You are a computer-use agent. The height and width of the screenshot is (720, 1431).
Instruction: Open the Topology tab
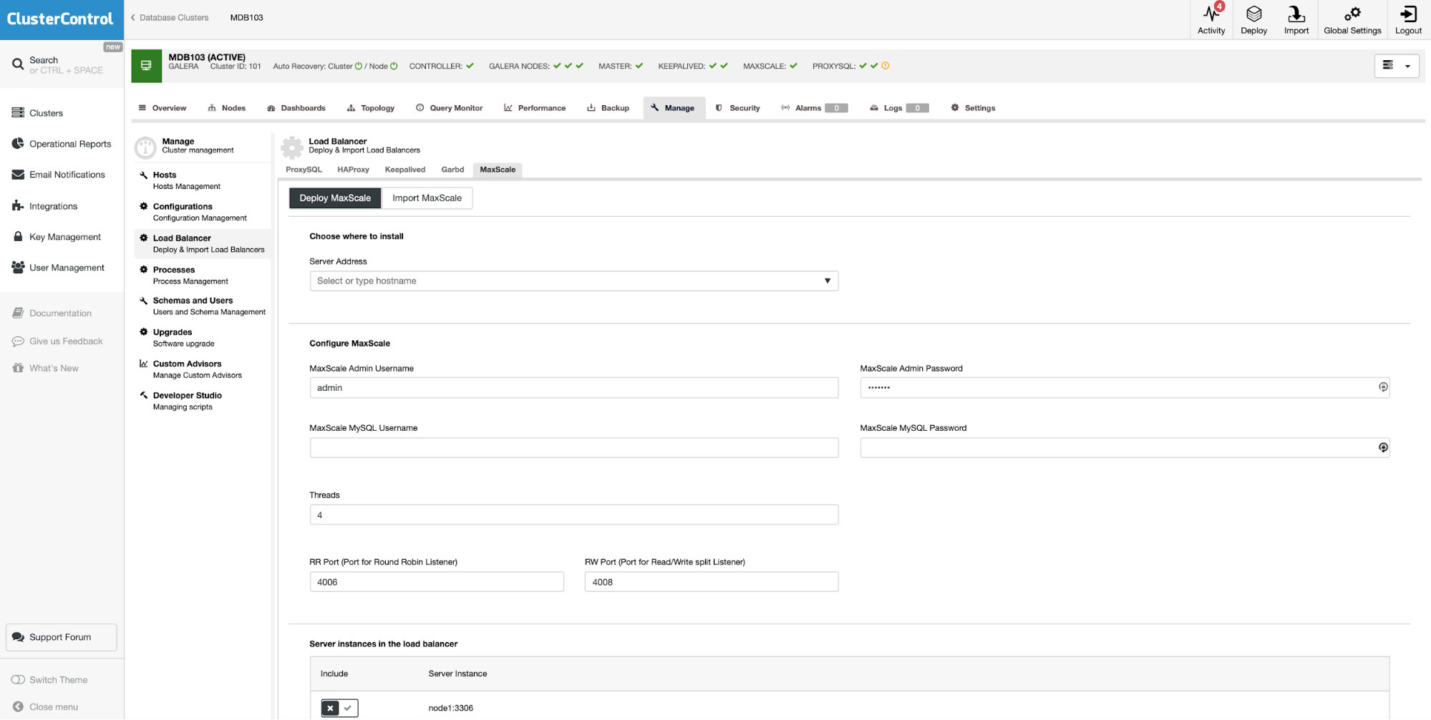pyautogui.click(x=371, y=108)
